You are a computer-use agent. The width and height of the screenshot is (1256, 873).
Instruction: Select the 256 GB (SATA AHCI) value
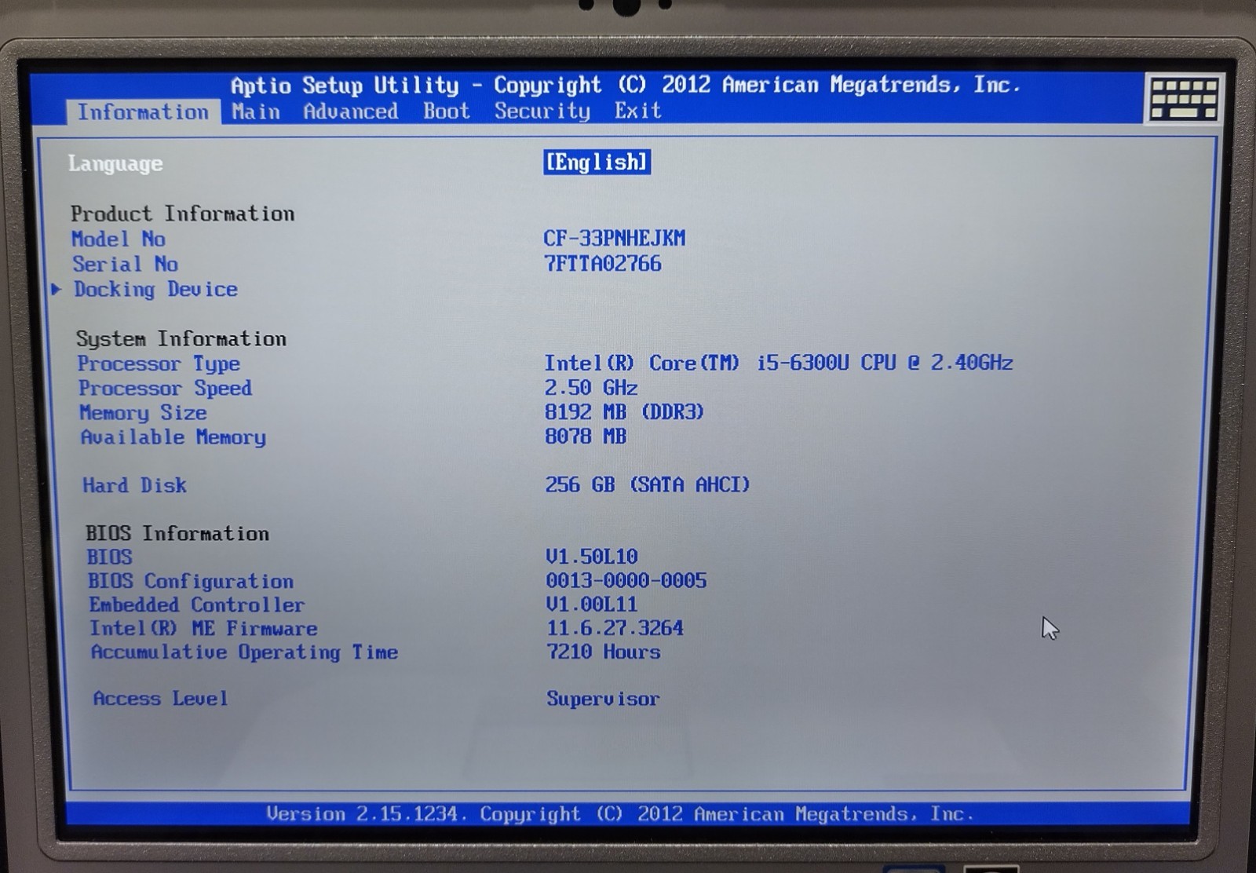[x=648, y=484]
